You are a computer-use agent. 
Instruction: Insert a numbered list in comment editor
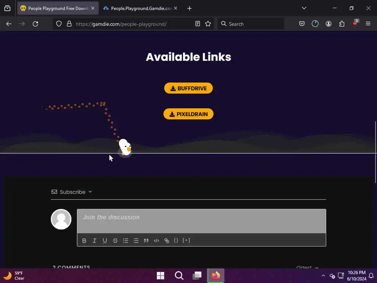pos(126,240)
